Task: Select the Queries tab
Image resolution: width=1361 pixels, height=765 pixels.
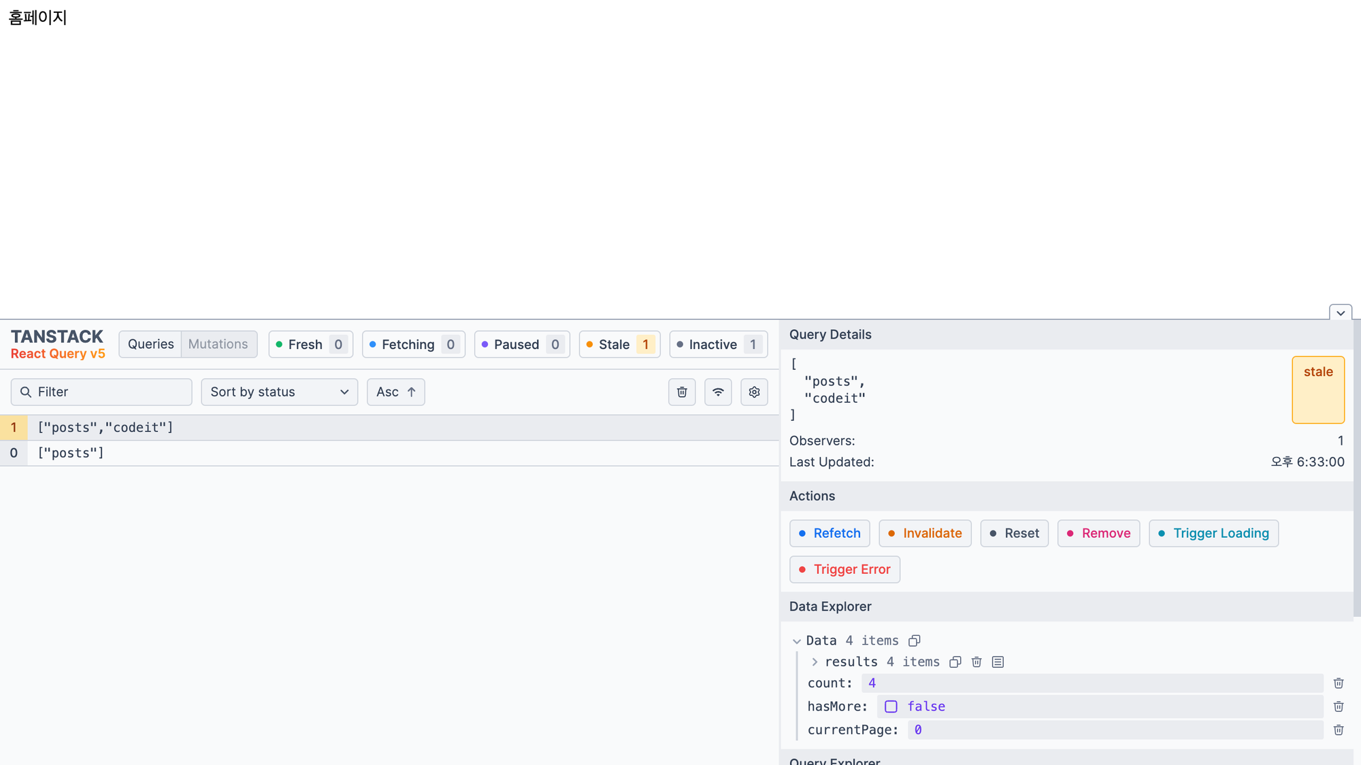Action: coord(150,344)
